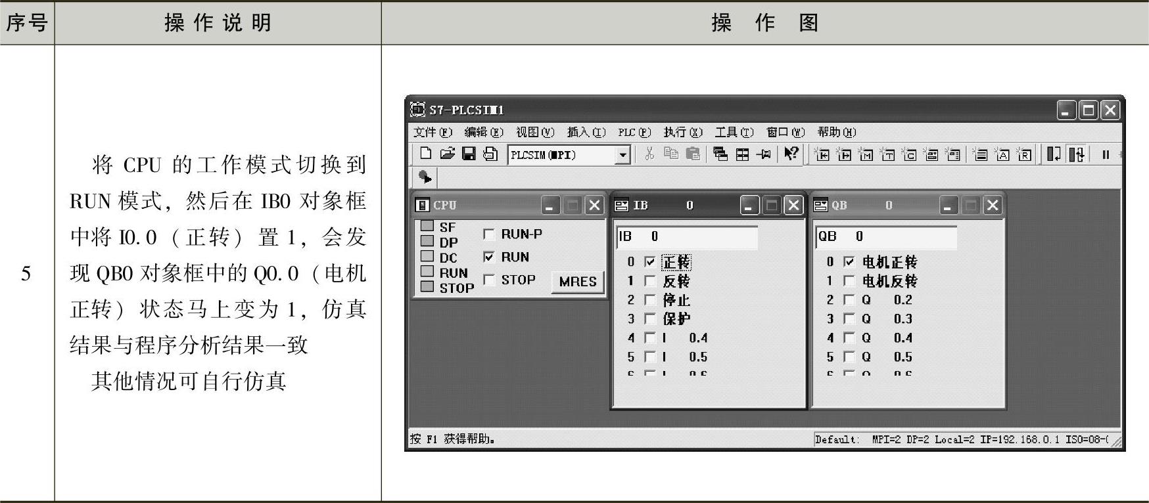The width and height of the screenshot is (1149, 503).
Task: Open the PLC(P) menu
Action: point(634,132)
